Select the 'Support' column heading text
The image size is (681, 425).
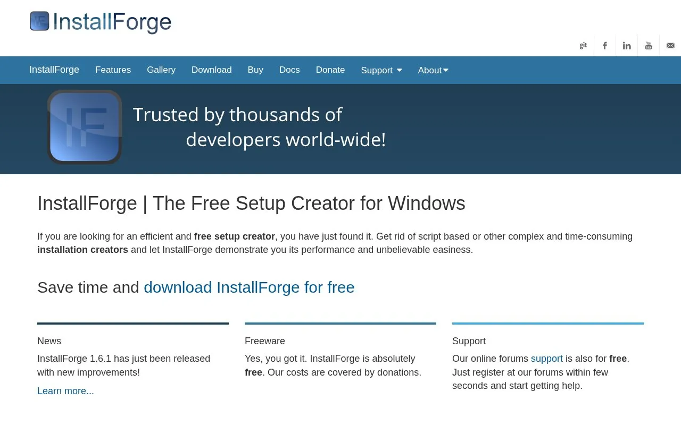coord(469,341)
